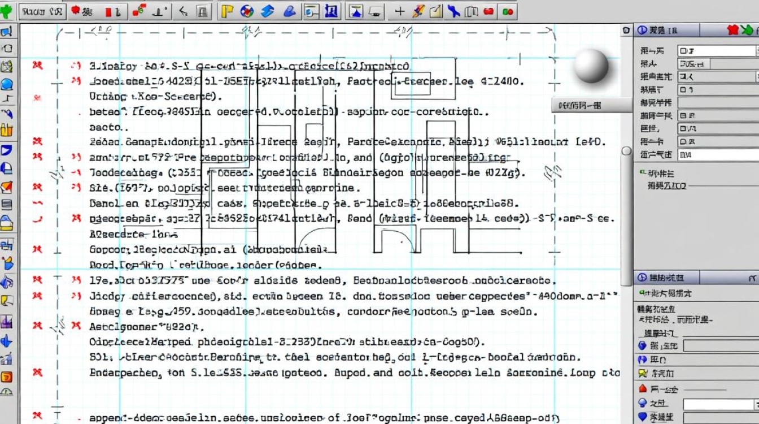Select the pencil with lightning toolbar icon
759x424 pixels.
(418, 11)
